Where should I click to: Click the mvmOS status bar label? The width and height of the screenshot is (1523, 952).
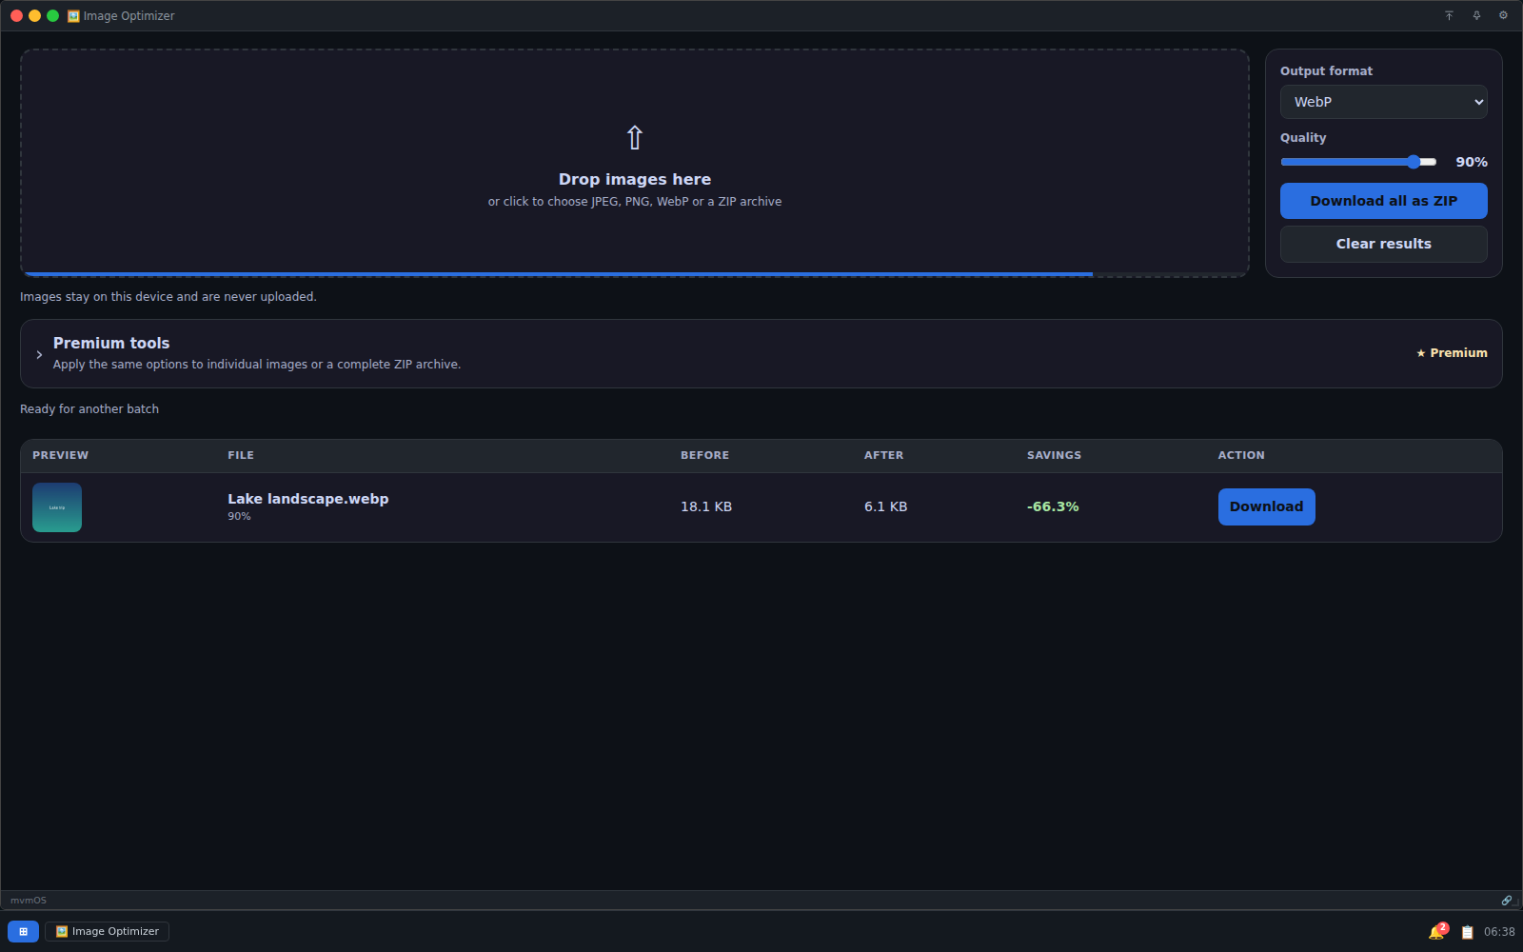tap(29, 900)
